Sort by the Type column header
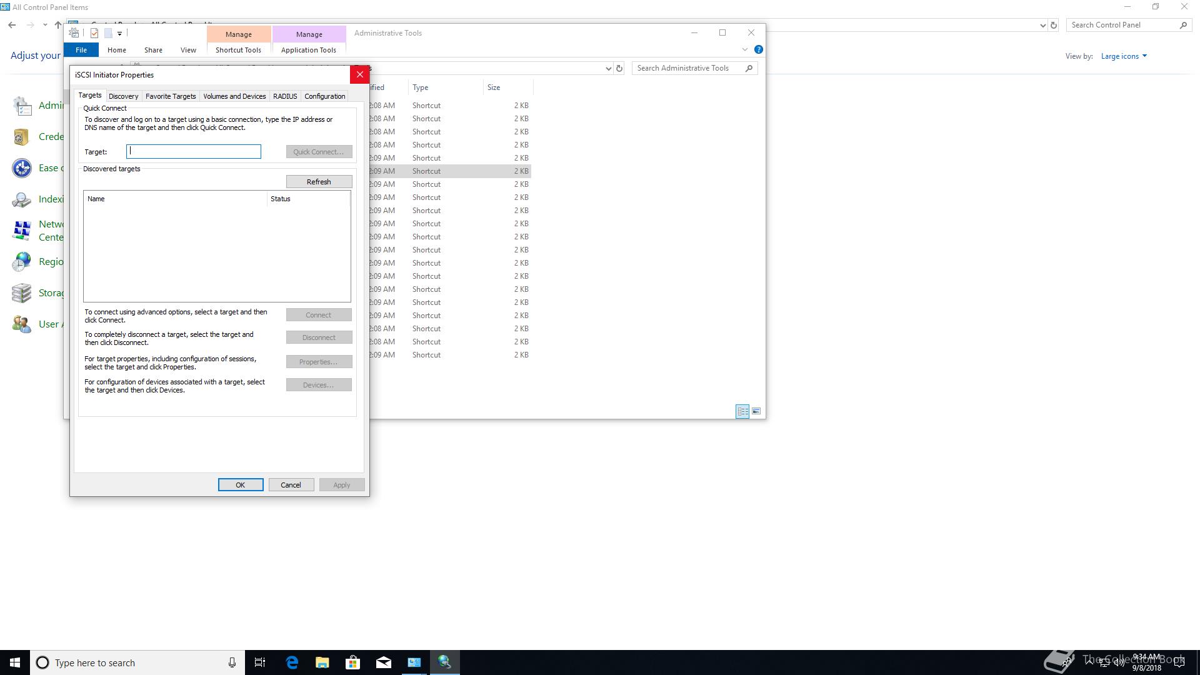 point(446,87)
